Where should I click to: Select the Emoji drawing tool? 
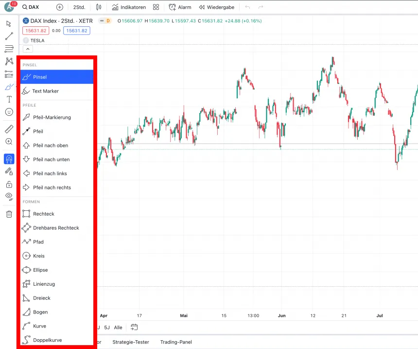click(9, 111)
